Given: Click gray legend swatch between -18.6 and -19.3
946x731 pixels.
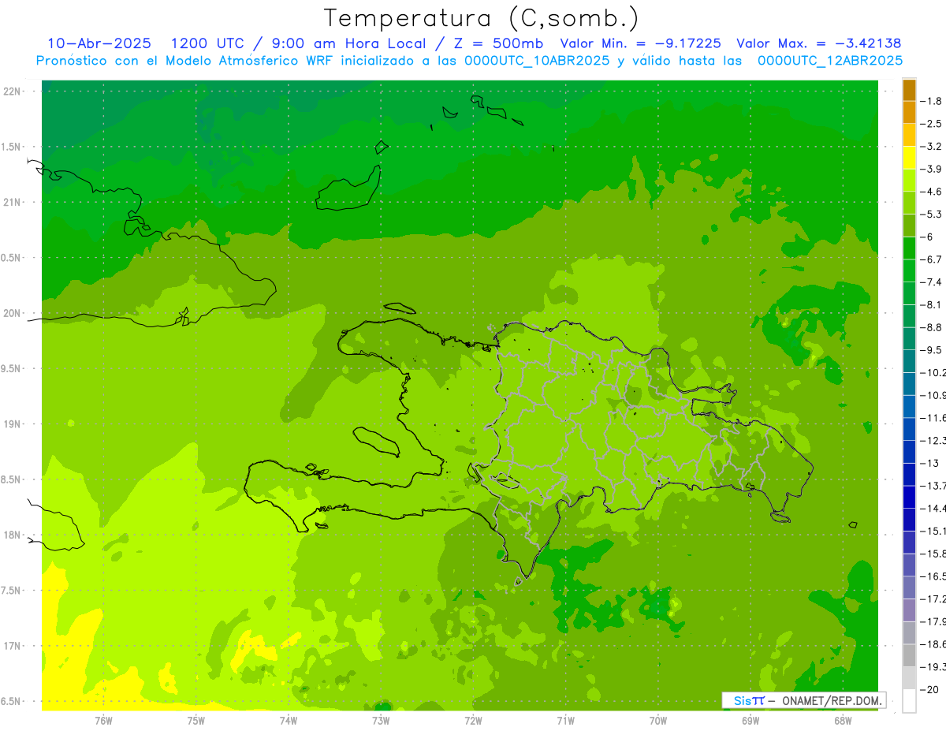Looking at the screenshot, I should click(x=909, y=656).
